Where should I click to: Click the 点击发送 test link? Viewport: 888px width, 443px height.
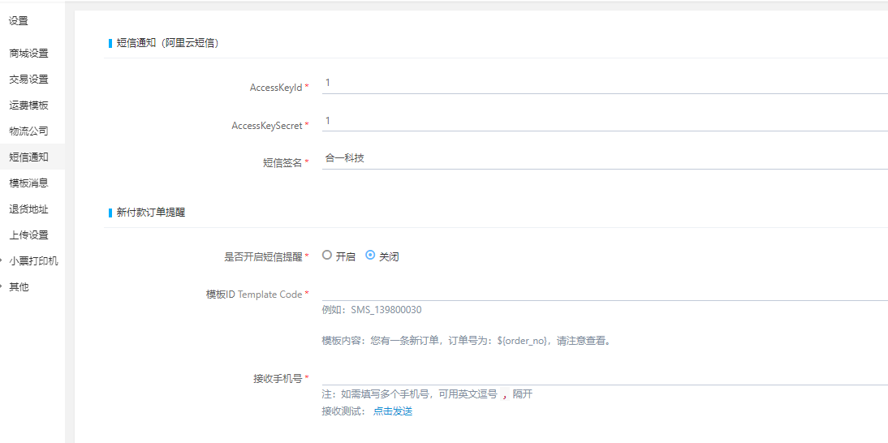click(x=393, y=411)
